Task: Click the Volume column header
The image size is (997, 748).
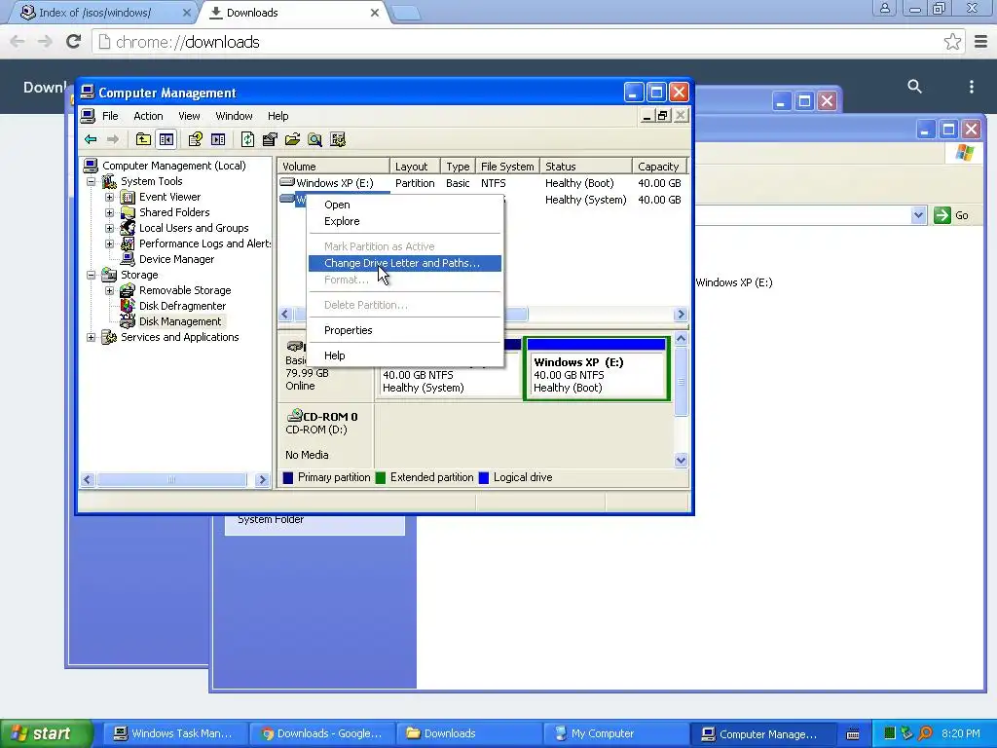Action: (x=333, y=166)
